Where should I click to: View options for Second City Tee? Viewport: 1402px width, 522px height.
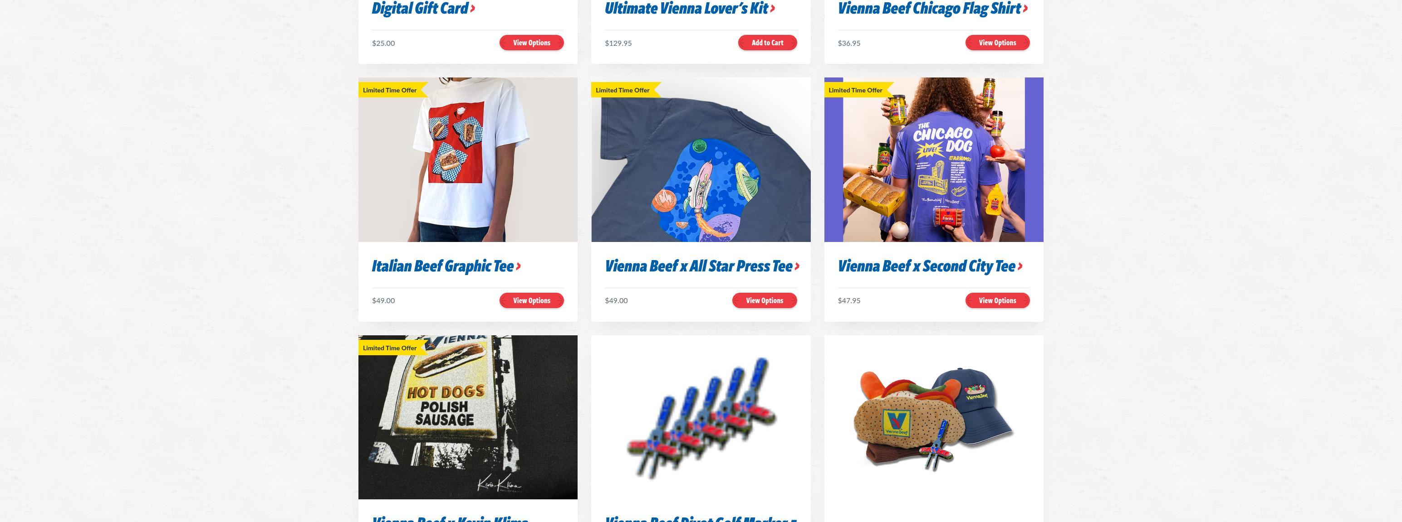click(x=997, y=301)
